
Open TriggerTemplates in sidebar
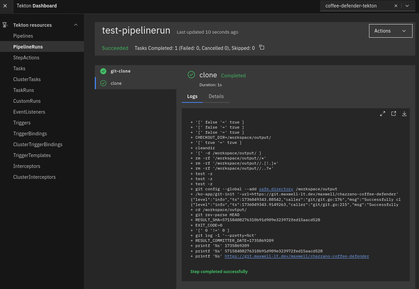point(42,155)
